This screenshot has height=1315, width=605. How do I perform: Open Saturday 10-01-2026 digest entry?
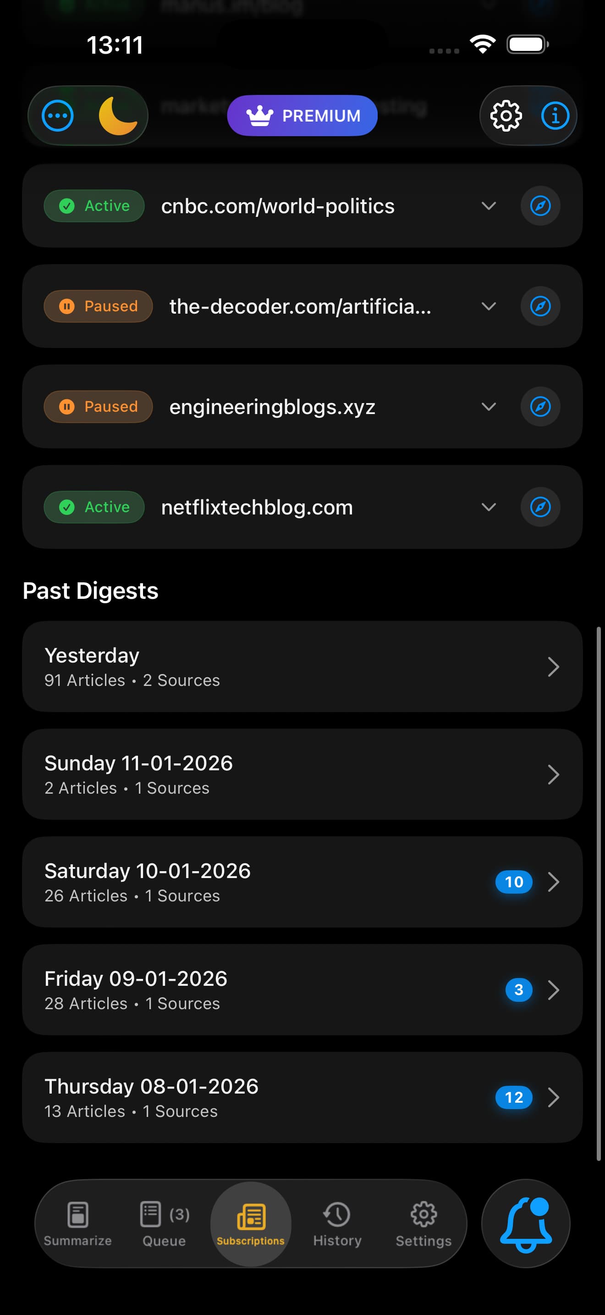tap(302, 882)
